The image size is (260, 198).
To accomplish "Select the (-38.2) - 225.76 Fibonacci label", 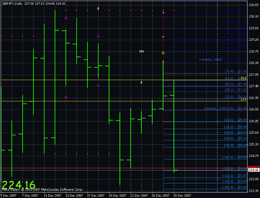I will point(235,127).
